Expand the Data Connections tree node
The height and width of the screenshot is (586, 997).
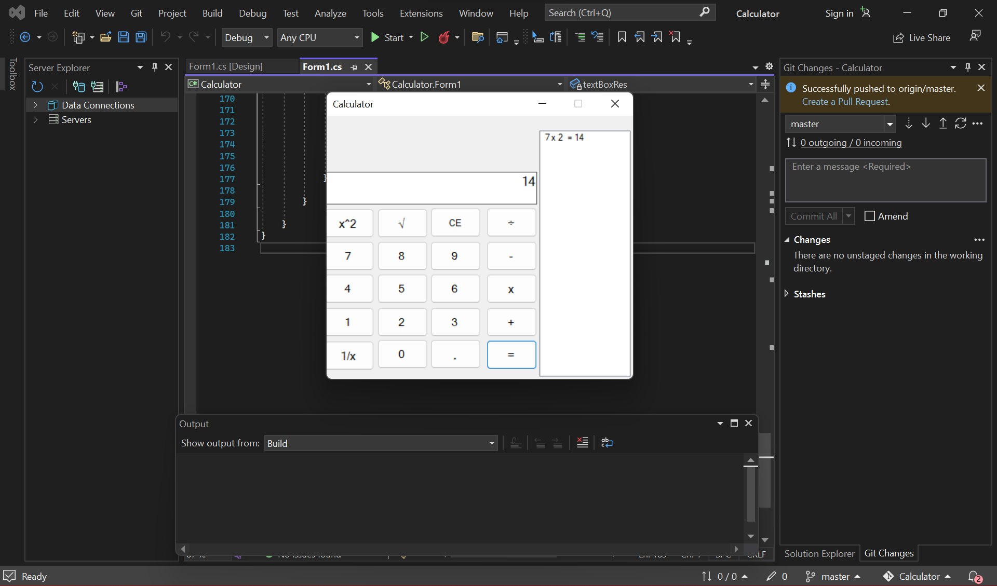click(x=35, y=105)
